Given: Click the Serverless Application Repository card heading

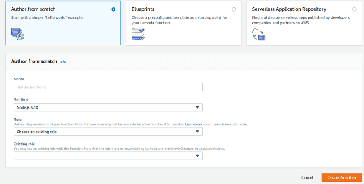Looking at the screenshot, I should 289,9.
